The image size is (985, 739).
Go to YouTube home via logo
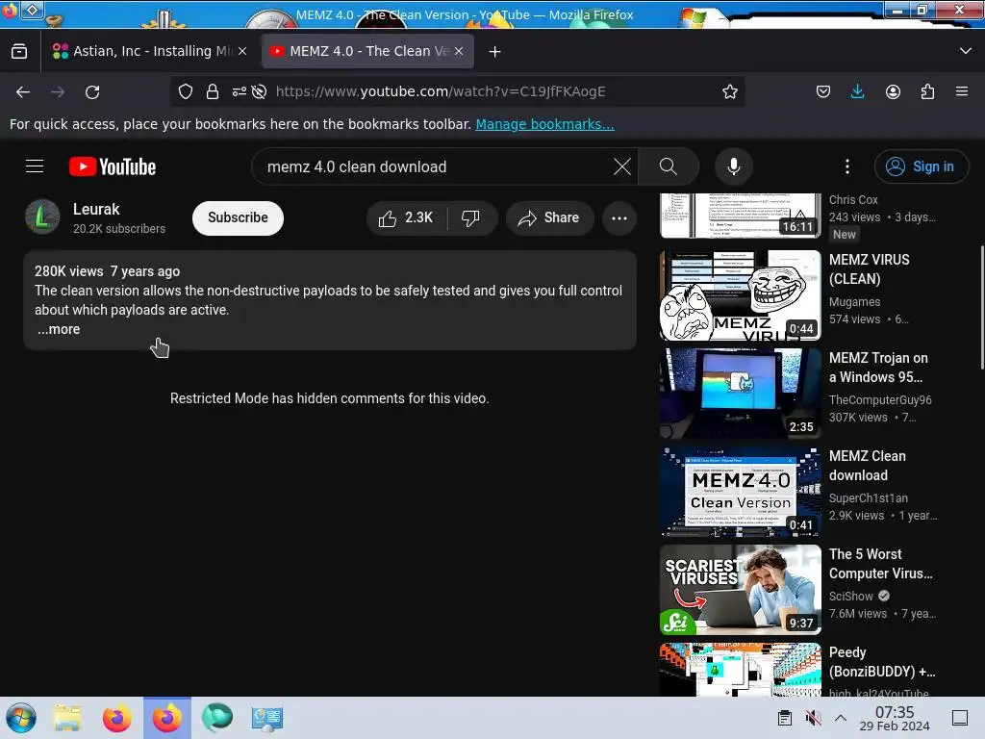[x=113, y=166]
